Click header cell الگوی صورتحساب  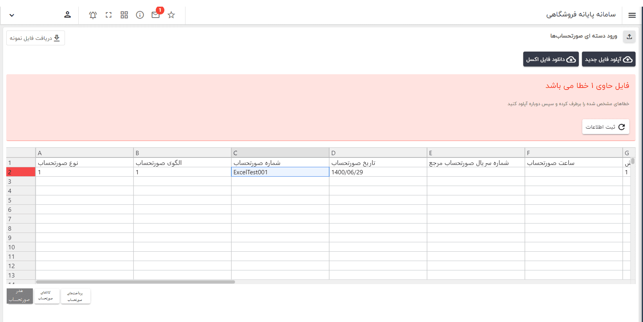pyautogui.click(x=182, y=163)
